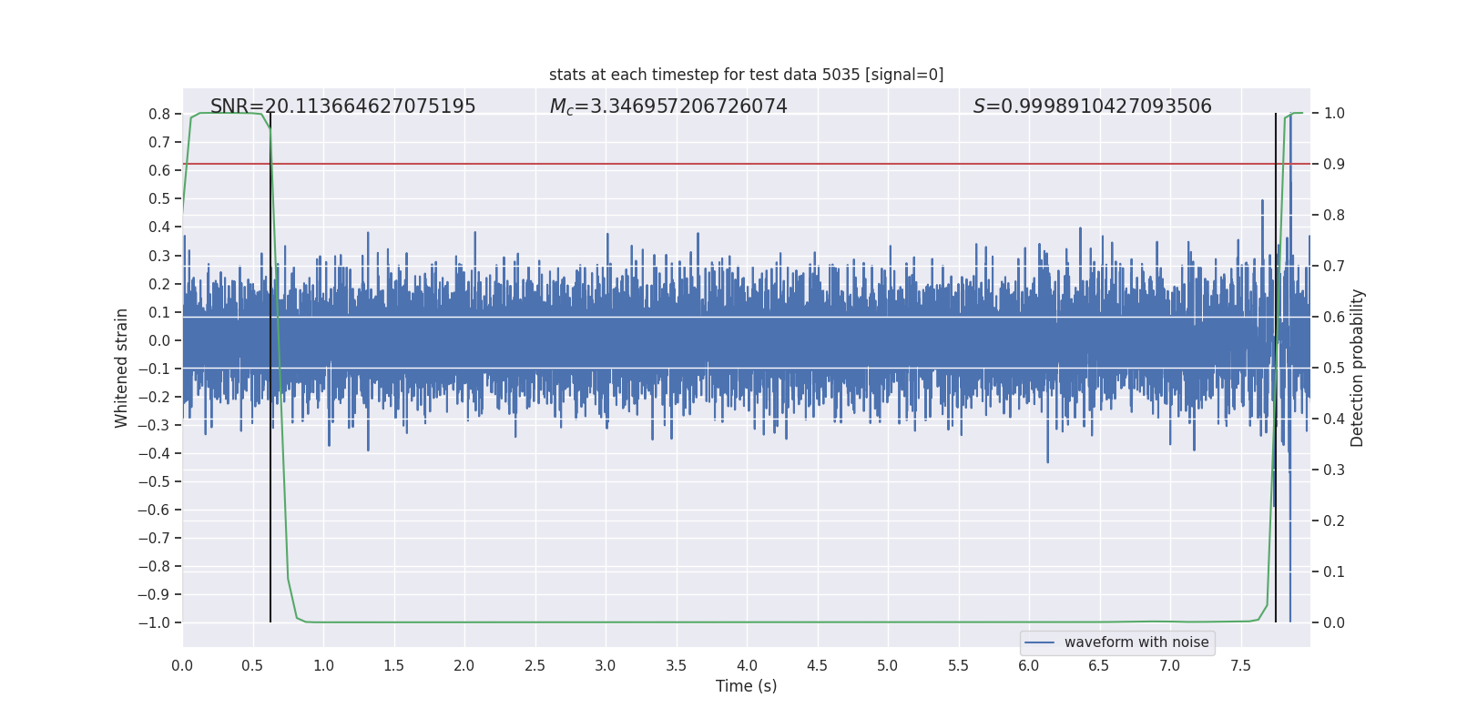This screenshot has width=1457, height=728.
Task: Click the 0.9 tick on detection probability axis
Action: (x=1334, y=165)
